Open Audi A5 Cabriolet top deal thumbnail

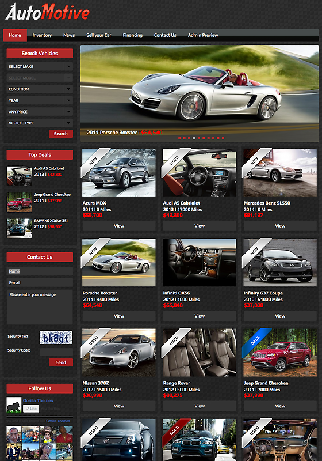(20, 176)
